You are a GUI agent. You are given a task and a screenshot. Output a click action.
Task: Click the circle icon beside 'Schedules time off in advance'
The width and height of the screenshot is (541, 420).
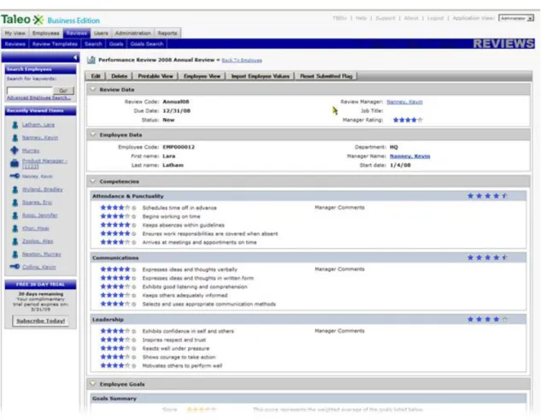point(134,208)
